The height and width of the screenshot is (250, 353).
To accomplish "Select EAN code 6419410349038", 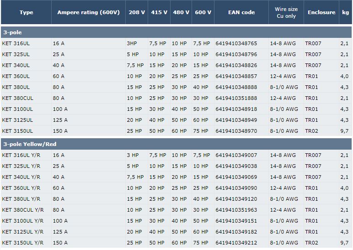I will click(236, 166).
